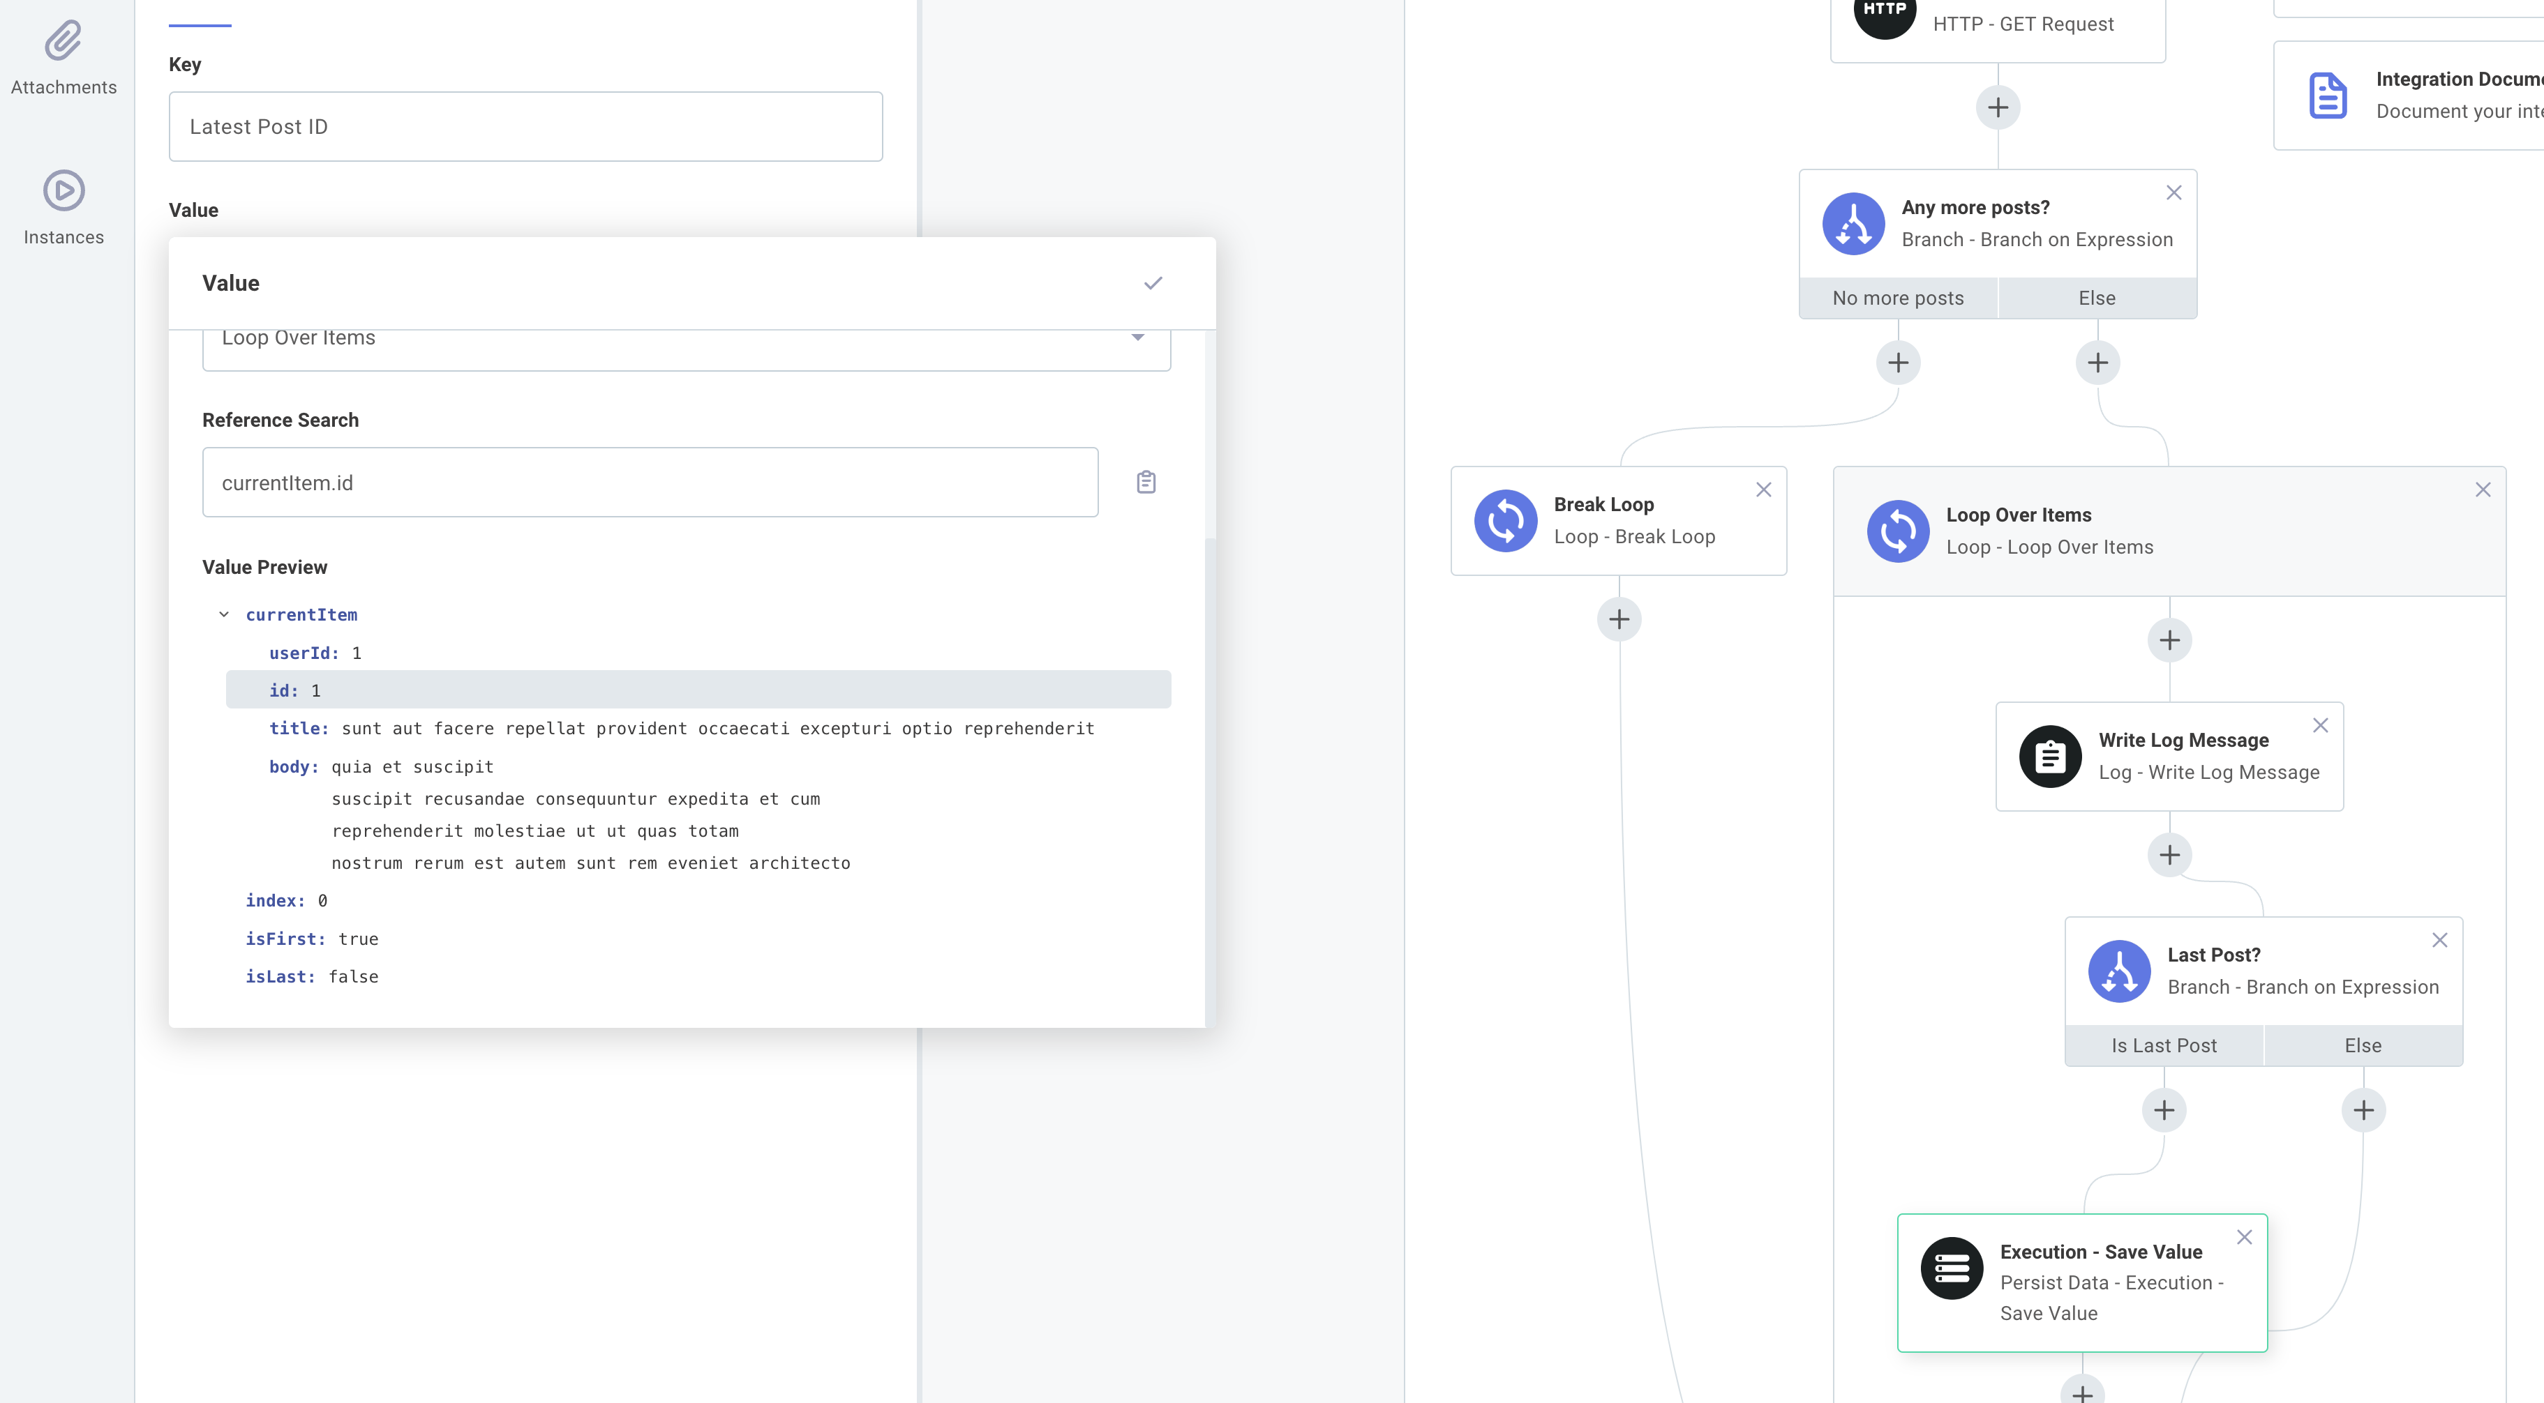
Task: Select the highlighted id field in preview
Action: (x=297, y=690)
